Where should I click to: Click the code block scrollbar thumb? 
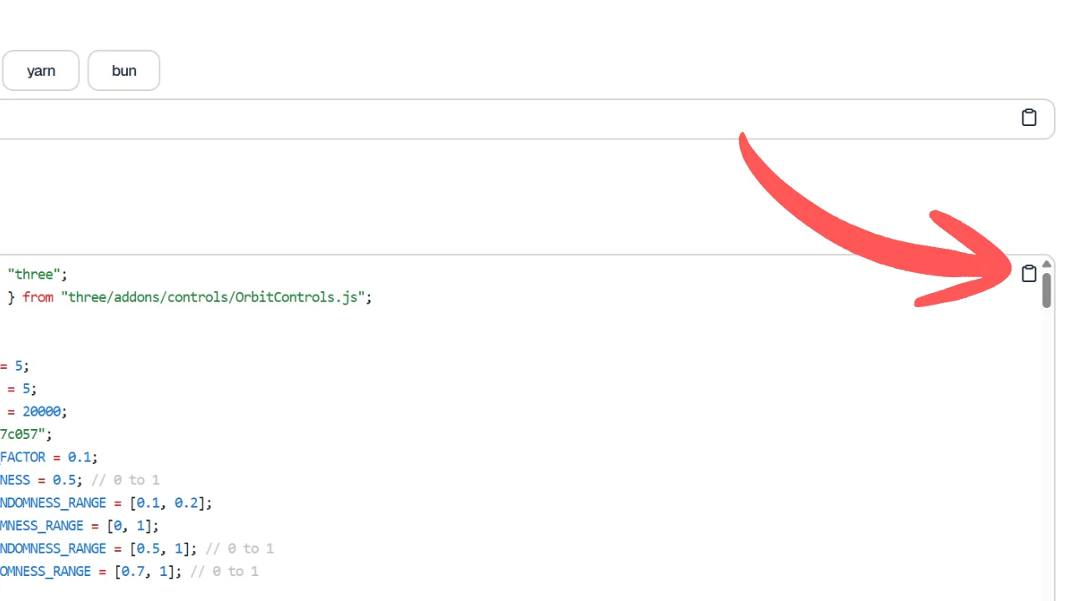[1046, 290]
